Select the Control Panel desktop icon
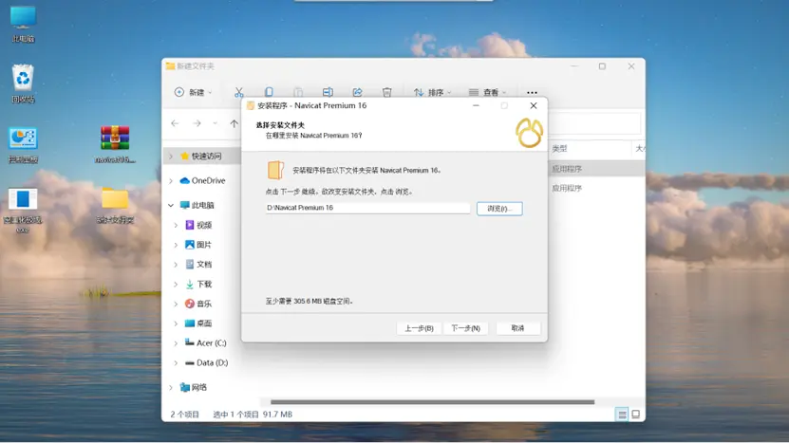This screenshot has height=443, width=789. coord(23,140)
